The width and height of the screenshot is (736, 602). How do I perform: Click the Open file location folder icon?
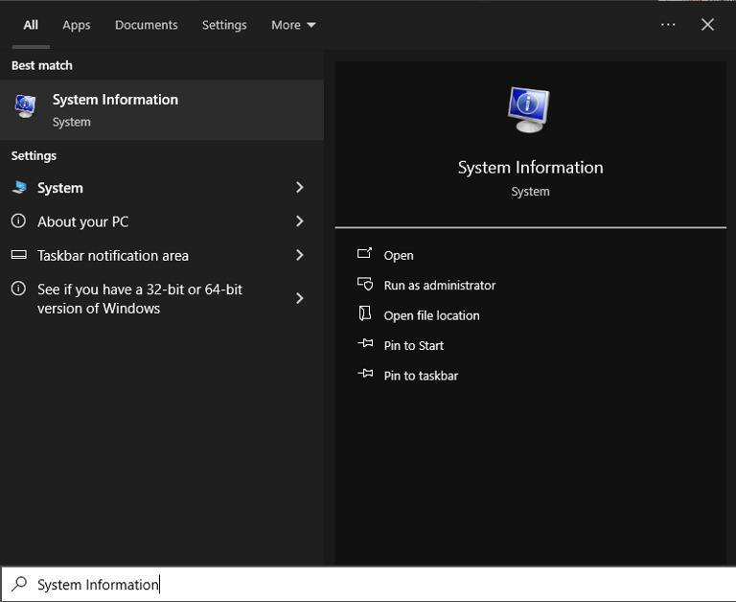(x=365, y=313)
